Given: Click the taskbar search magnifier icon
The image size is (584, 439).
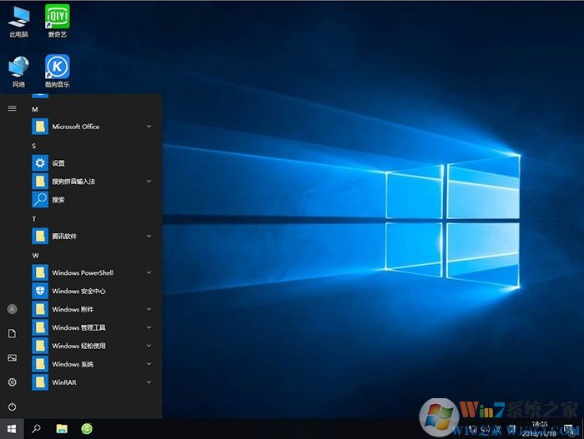Looking at the screenshot, I should (x=37, y=428).
